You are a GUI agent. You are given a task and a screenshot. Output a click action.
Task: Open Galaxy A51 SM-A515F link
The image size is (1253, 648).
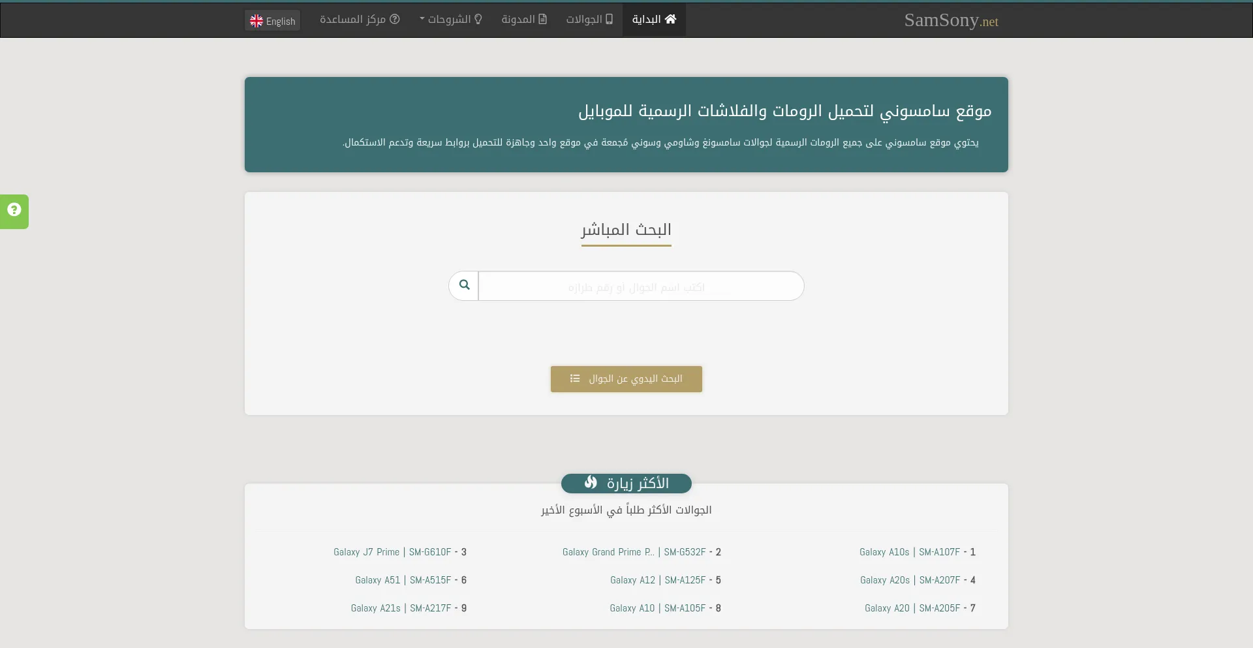tap(403, 580)
